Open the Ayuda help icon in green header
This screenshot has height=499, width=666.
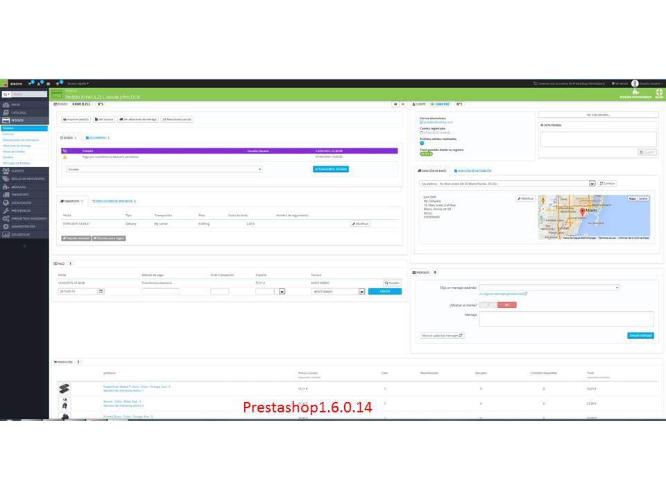pyautogui.click(x=659, y=94)
